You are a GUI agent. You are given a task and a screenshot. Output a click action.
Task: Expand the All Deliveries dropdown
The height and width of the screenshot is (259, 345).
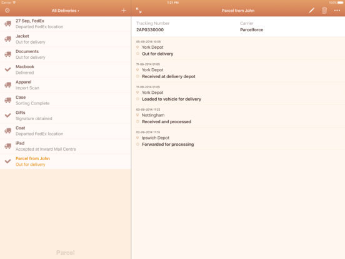tap(66, 11)
